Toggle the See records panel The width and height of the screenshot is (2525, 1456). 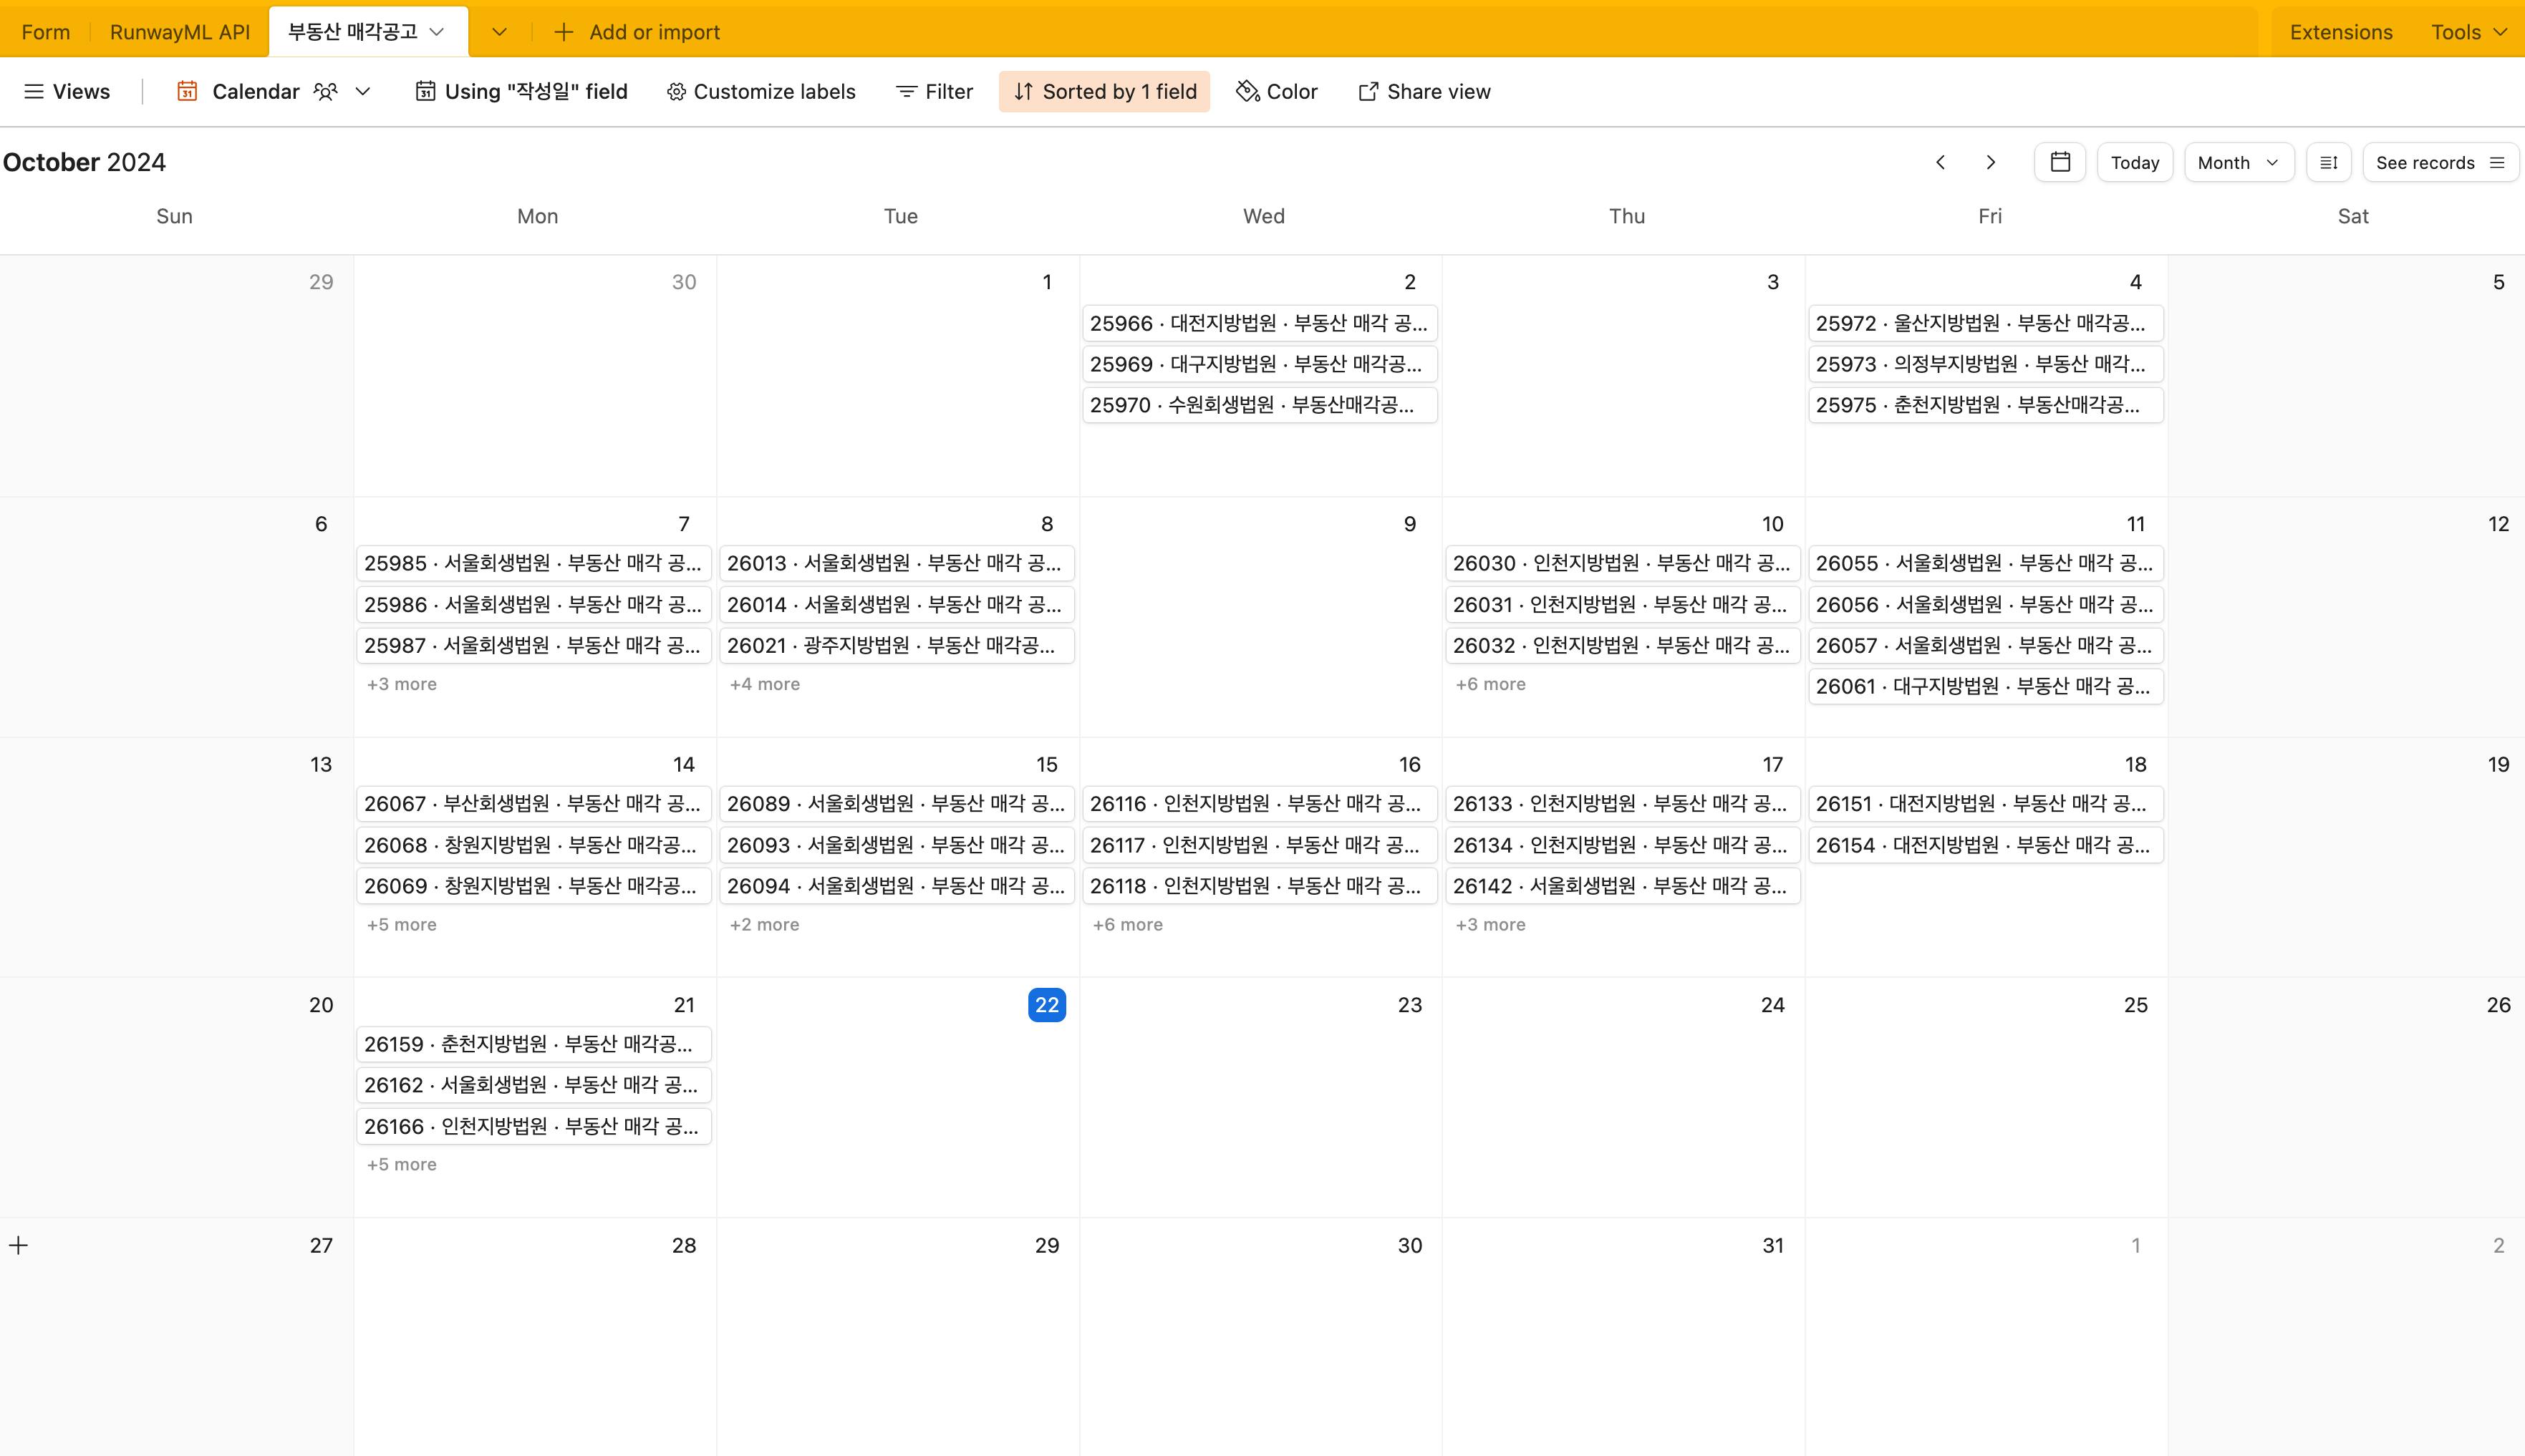[2439, 162]
